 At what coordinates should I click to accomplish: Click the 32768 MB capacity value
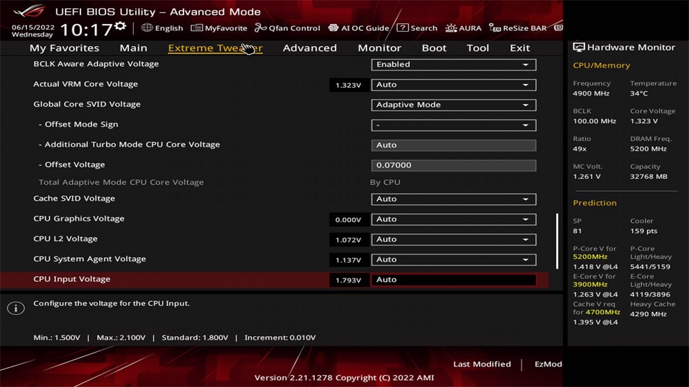pos(648,177)
